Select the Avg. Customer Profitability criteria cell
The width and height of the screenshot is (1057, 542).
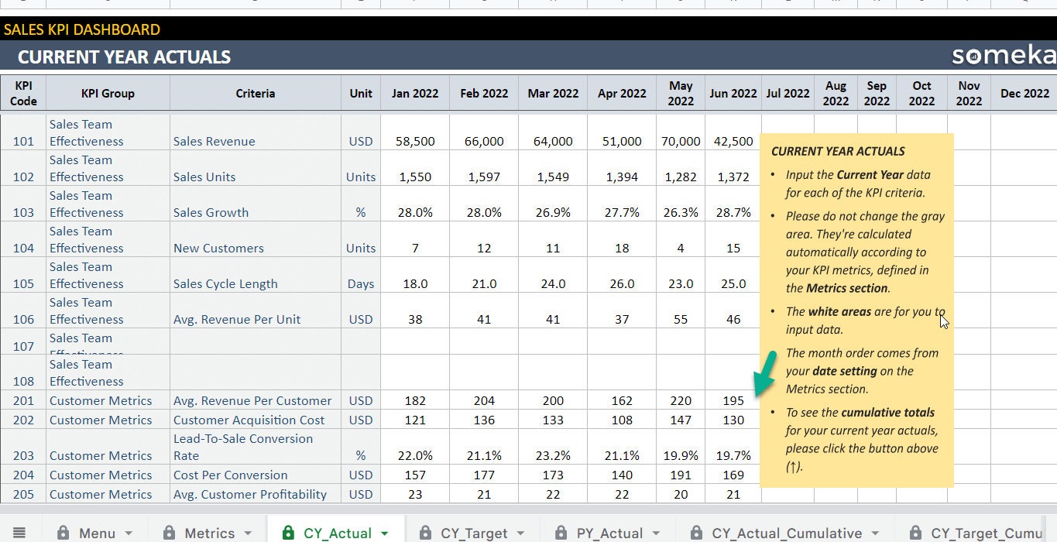[256, 494]
